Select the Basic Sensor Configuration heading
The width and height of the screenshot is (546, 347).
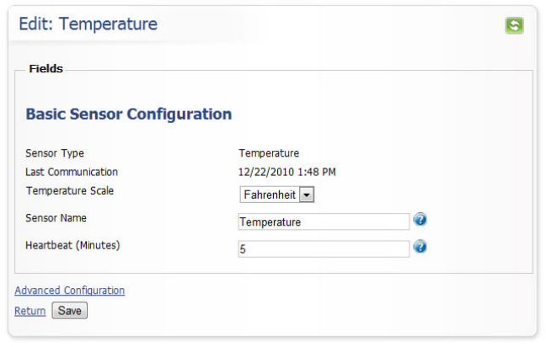pyautogui.click(x=129, y=114)
